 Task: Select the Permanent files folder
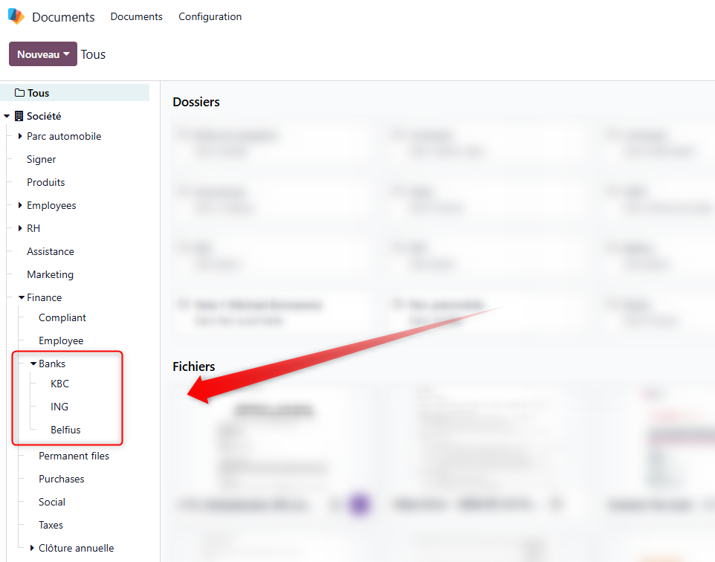pyautogui.click(x=74, y=456)
